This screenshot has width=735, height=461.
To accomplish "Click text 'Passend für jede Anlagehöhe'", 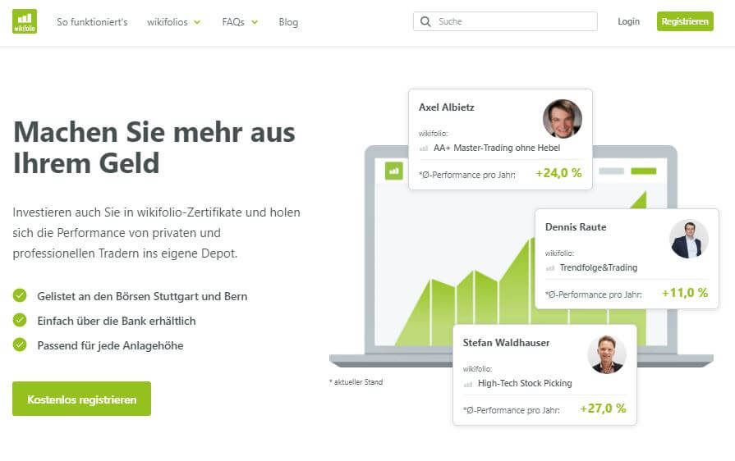I will pos(111,345).
